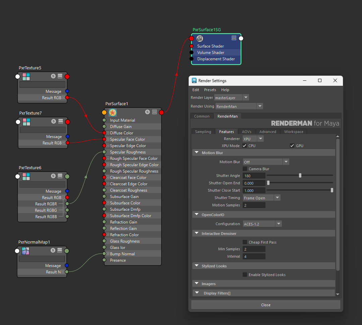
Task: Toggle solo S icon on PxrTexture7
Action: [54, 121]
